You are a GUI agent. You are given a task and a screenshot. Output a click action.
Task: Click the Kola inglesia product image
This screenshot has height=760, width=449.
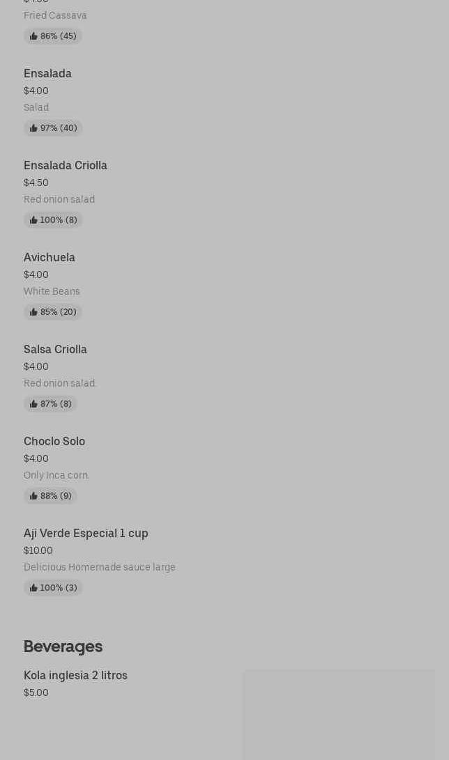click(x=339, y=714)
